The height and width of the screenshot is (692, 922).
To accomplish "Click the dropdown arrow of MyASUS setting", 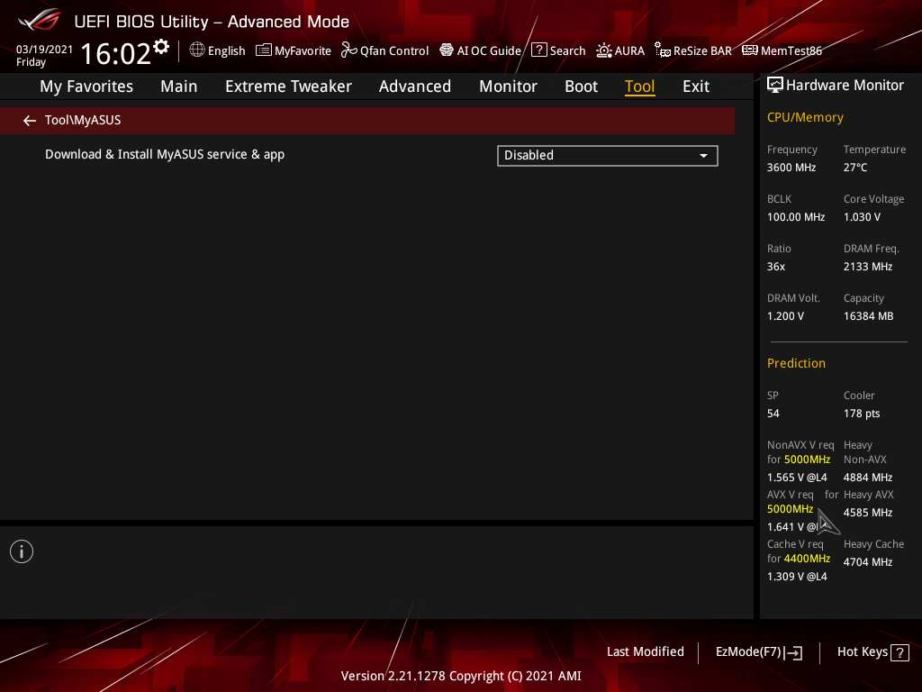I will click(x=703, y=156).
